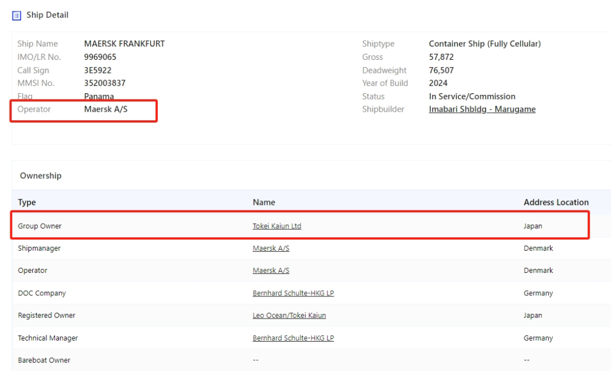Screen dimensions: 611x371
Task: Click the Type column header
Action: coord(27,202)
